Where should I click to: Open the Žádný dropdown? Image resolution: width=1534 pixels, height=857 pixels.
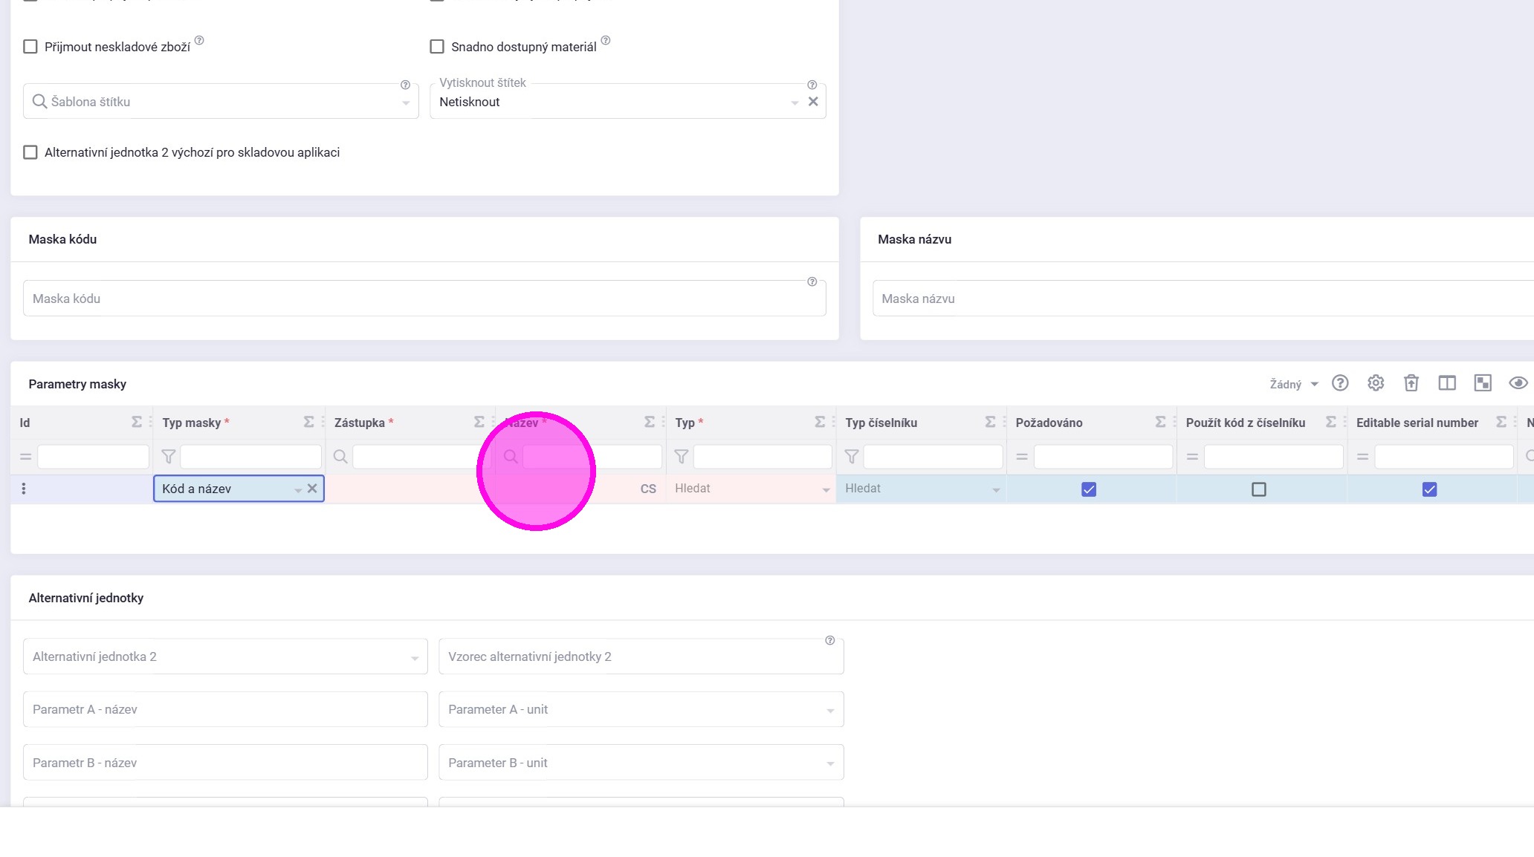click(1293, 384)
